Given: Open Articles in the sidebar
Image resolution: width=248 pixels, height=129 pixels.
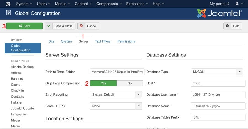Looking at the screenshot, I should 16,73.
